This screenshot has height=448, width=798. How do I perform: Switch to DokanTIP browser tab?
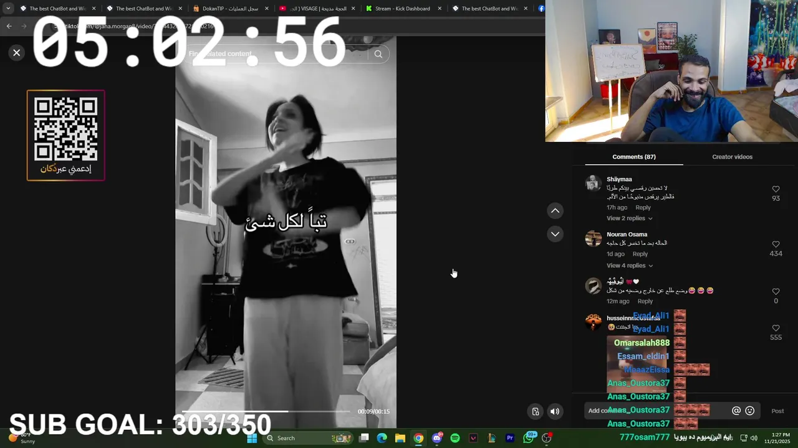coord(230,9)
